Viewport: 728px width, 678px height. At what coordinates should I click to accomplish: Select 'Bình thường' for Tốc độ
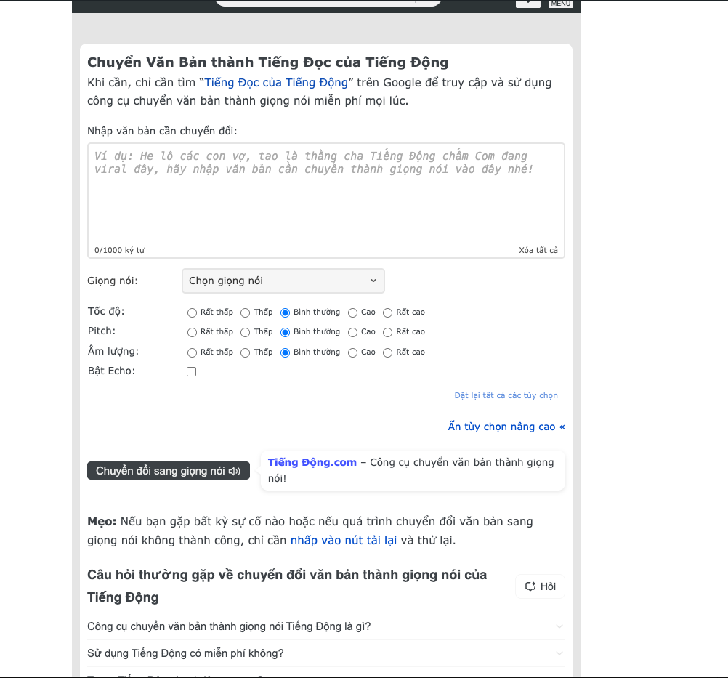point(285,312)
